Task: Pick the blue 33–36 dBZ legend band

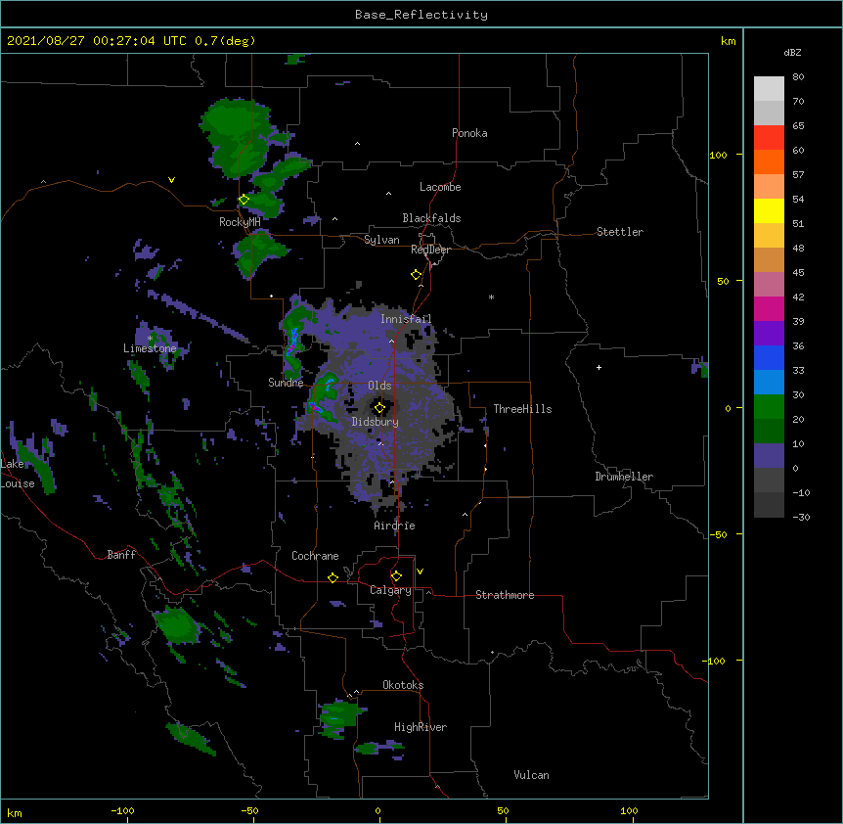Action: [x=769, y=357]
